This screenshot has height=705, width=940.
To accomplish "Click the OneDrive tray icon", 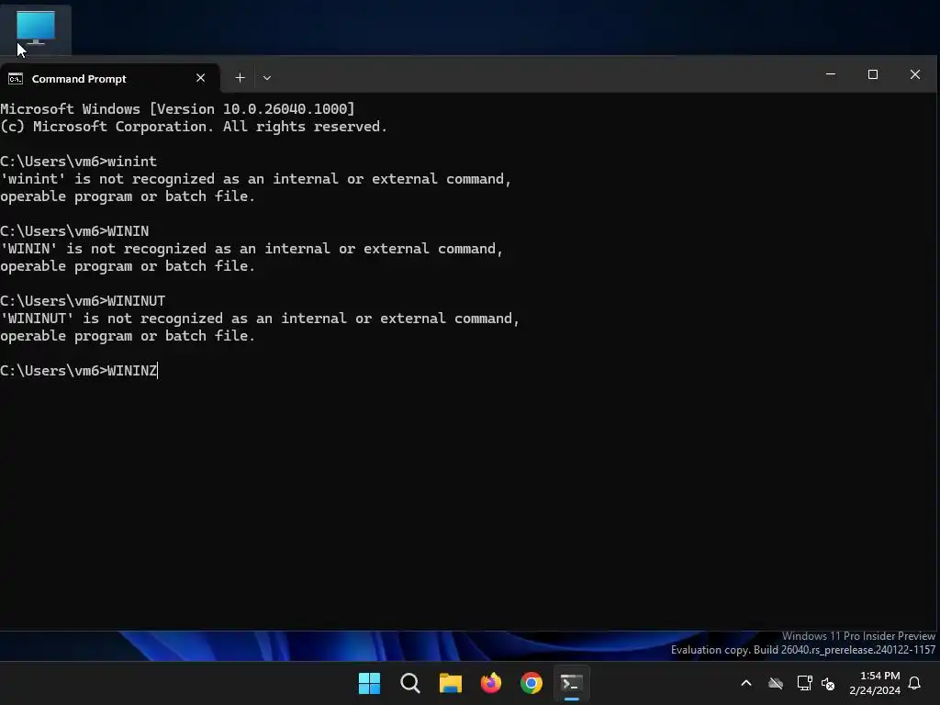I will (x=776, y=683).
